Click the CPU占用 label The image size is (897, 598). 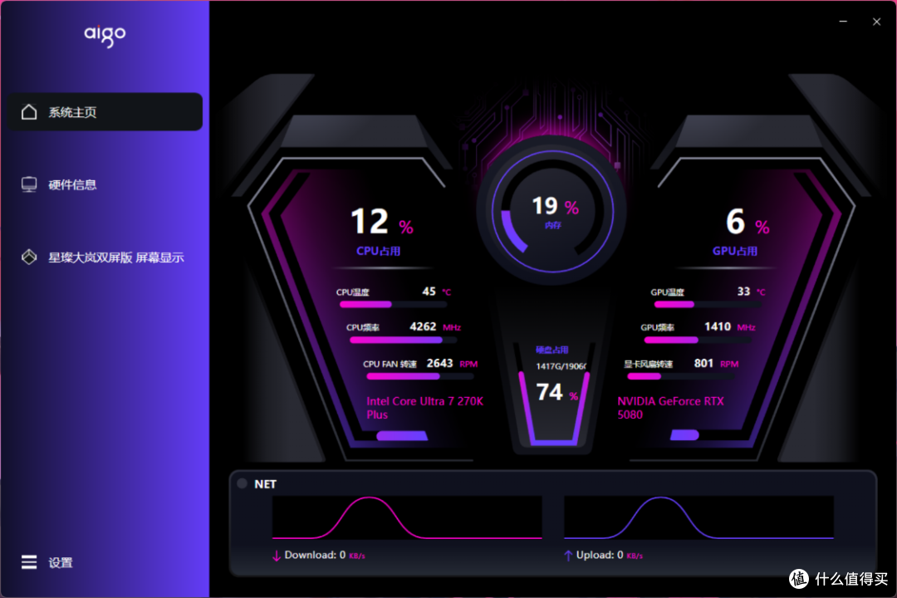point(378,251)
